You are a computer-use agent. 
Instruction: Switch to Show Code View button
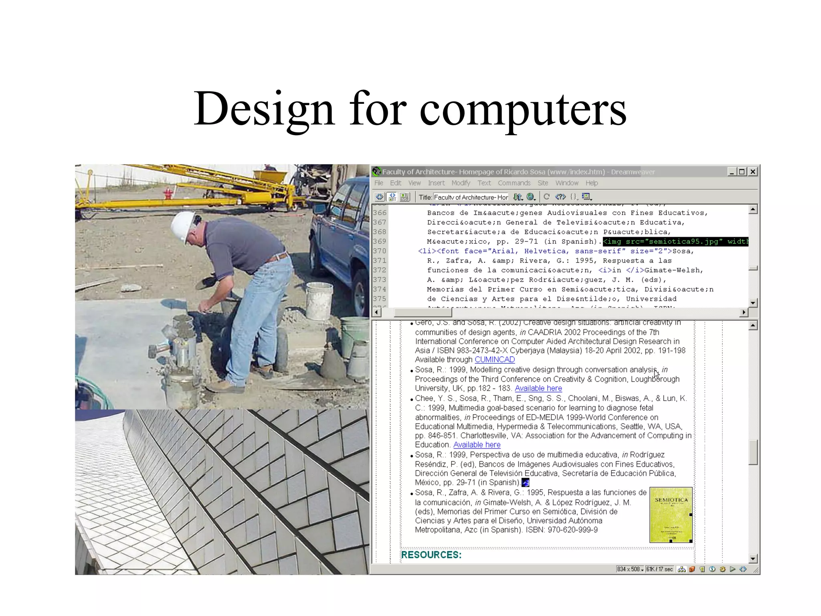coord(379,197)
